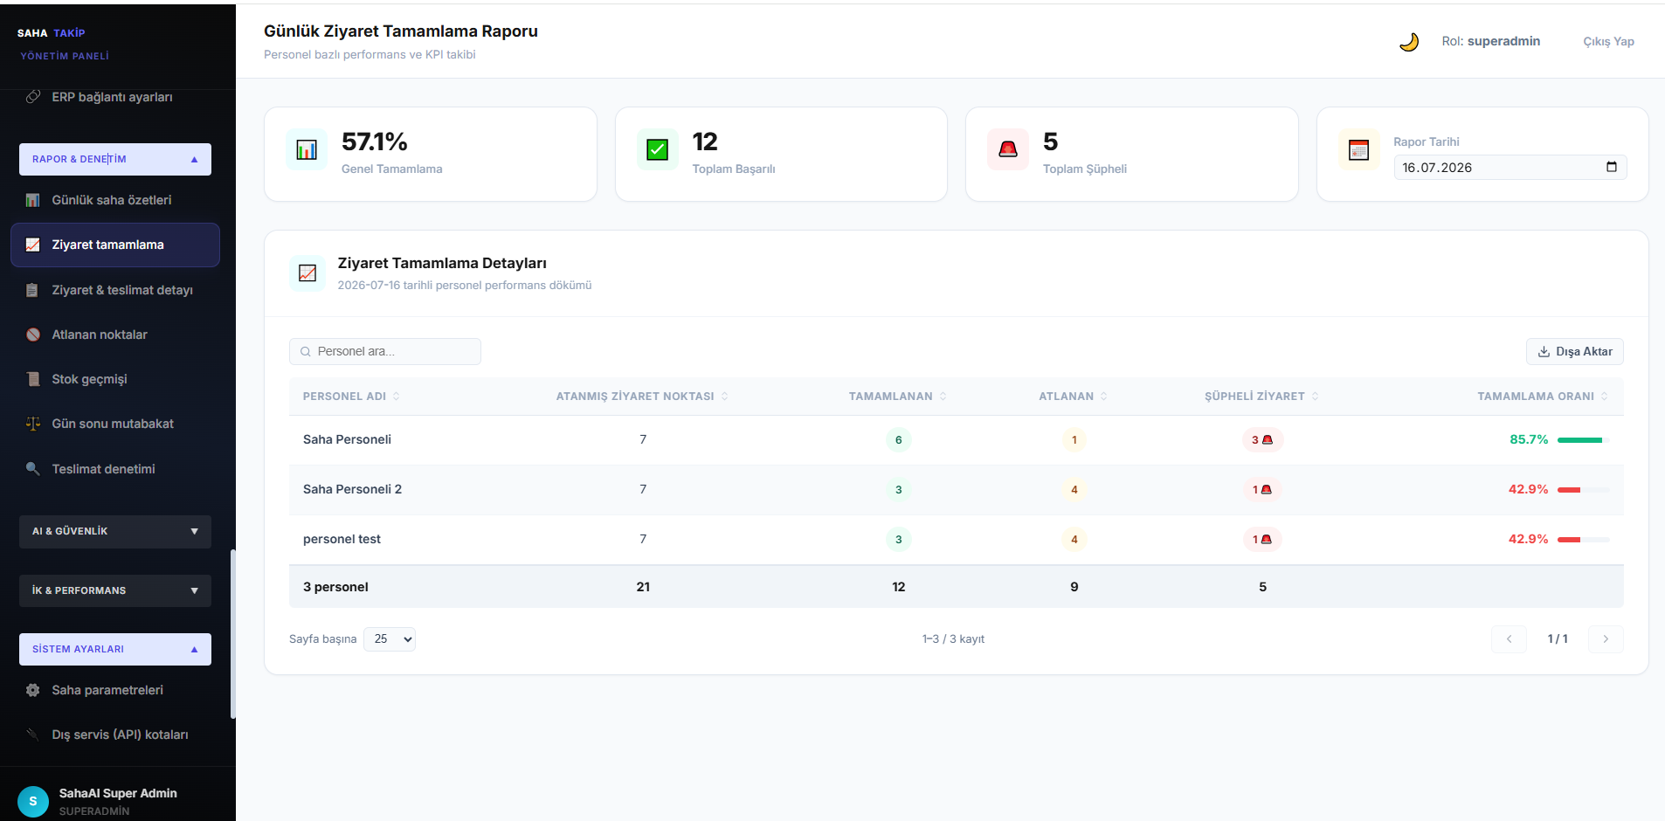Click Saha parametreleri gear icon
Viewport: 1665px width, 821px height.
[x=33, y=690]
